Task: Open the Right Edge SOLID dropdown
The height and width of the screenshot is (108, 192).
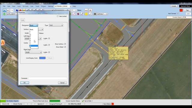Action: pos(33,52)
